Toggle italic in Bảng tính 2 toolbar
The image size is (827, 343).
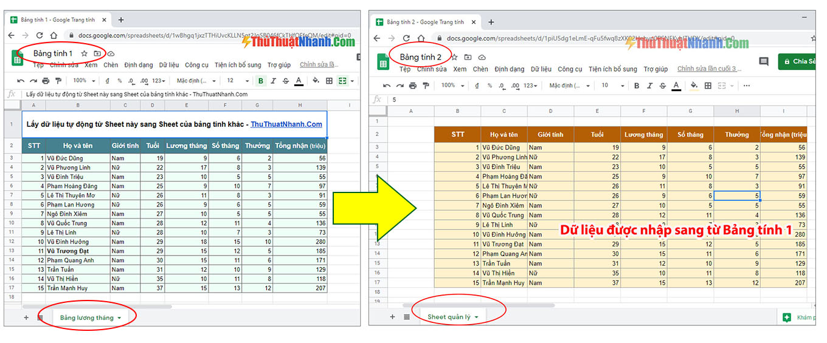click(x=649, y=86)
